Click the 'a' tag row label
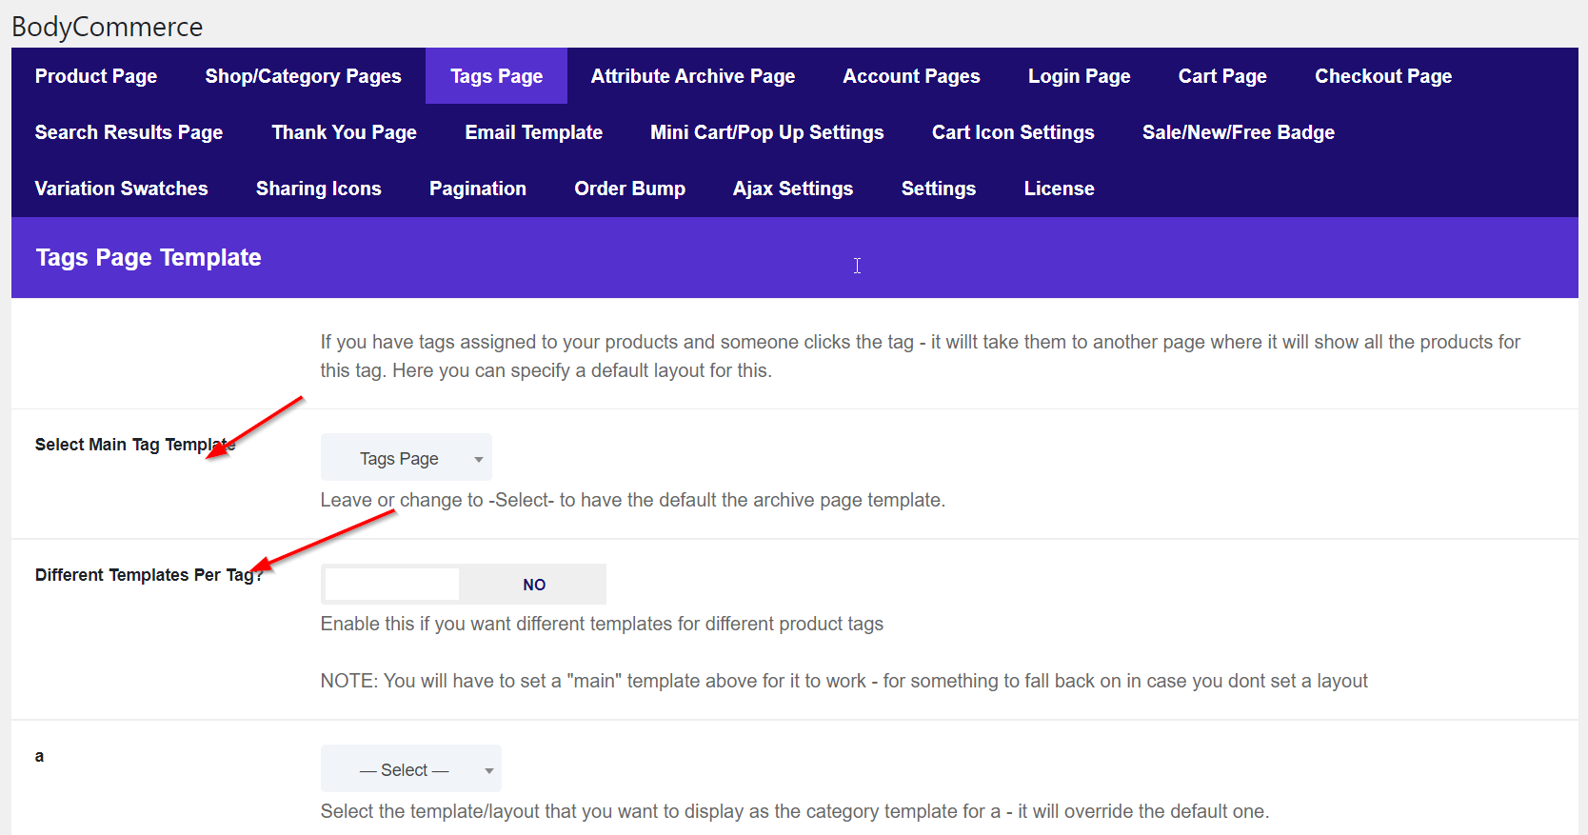The width and height of the screenshot is (1588, 835). click(x=39, y=756)
